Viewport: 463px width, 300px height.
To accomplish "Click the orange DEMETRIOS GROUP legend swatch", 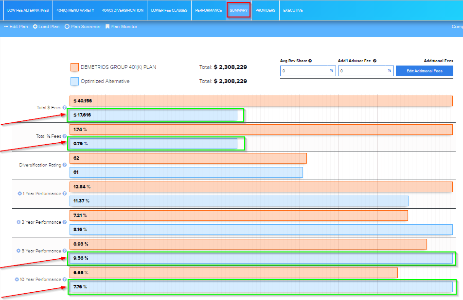I will (x=74, y=67).
